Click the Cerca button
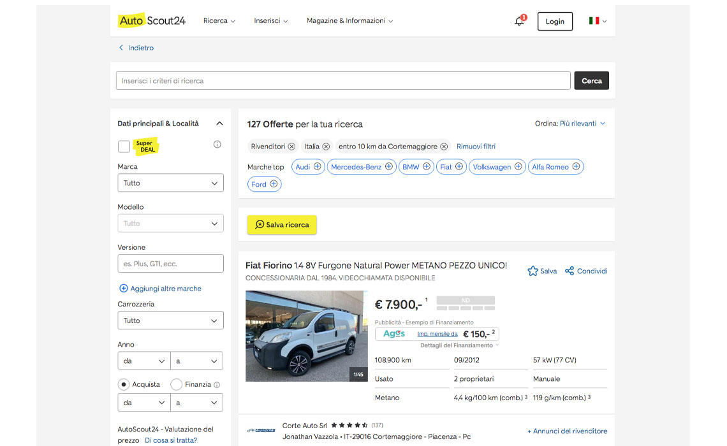The height and width of the screenshot is (446, 727). (x=592, y=80)
